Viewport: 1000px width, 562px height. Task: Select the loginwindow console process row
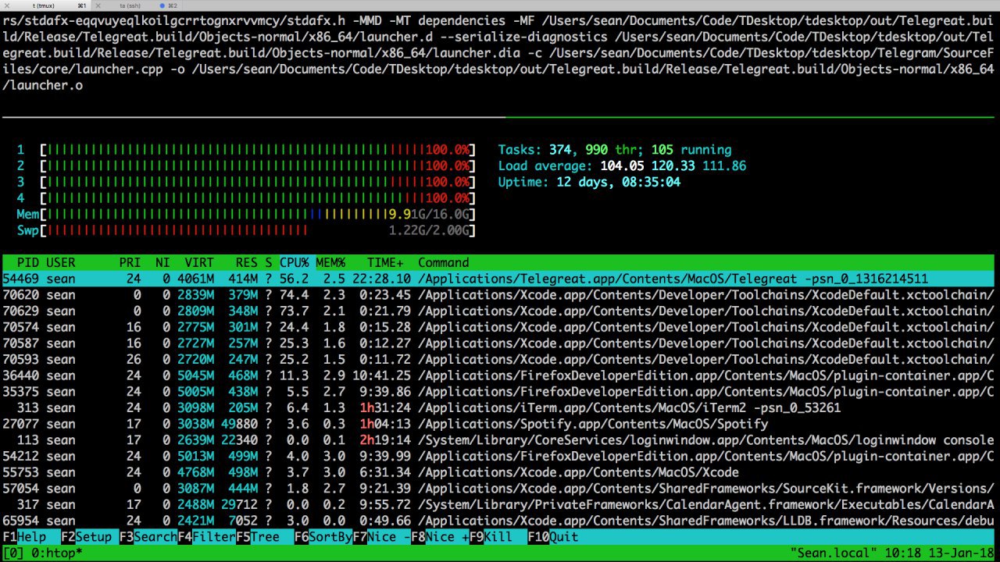(498, 440)
